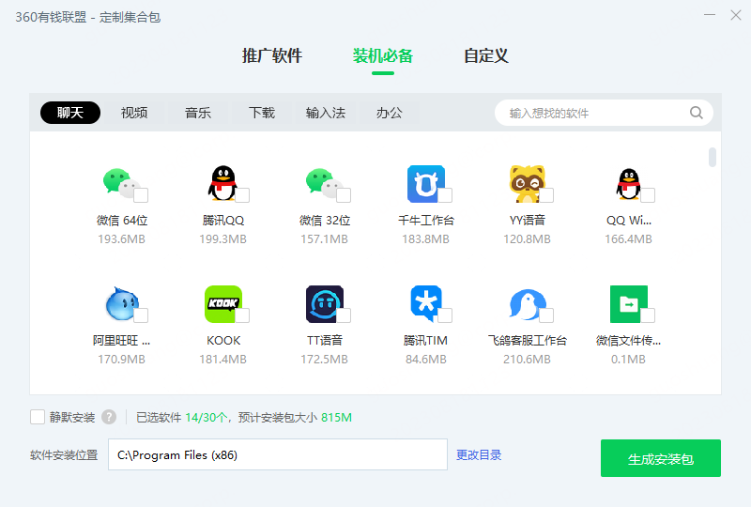Click the 千牛工作台 app icon
751x507 pixels.
pos(426,183)
